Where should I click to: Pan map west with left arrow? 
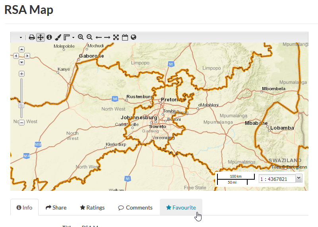click(x=16, y=56)
